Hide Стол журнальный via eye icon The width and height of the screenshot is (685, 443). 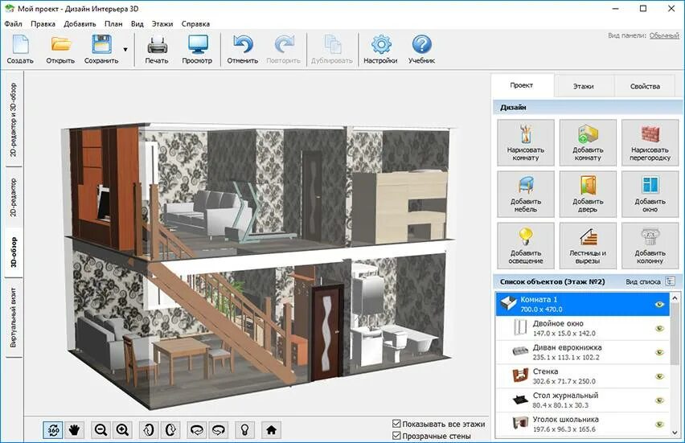tap(659, 400)
